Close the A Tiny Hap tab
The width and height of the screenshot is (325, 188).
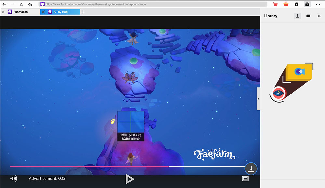point(43,12)
